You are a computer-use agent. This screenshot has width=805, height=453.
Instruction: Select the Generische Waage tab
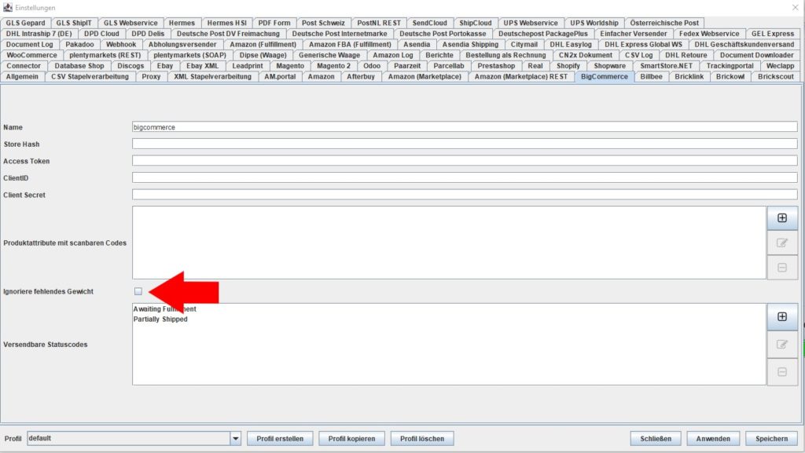point(329,55)
